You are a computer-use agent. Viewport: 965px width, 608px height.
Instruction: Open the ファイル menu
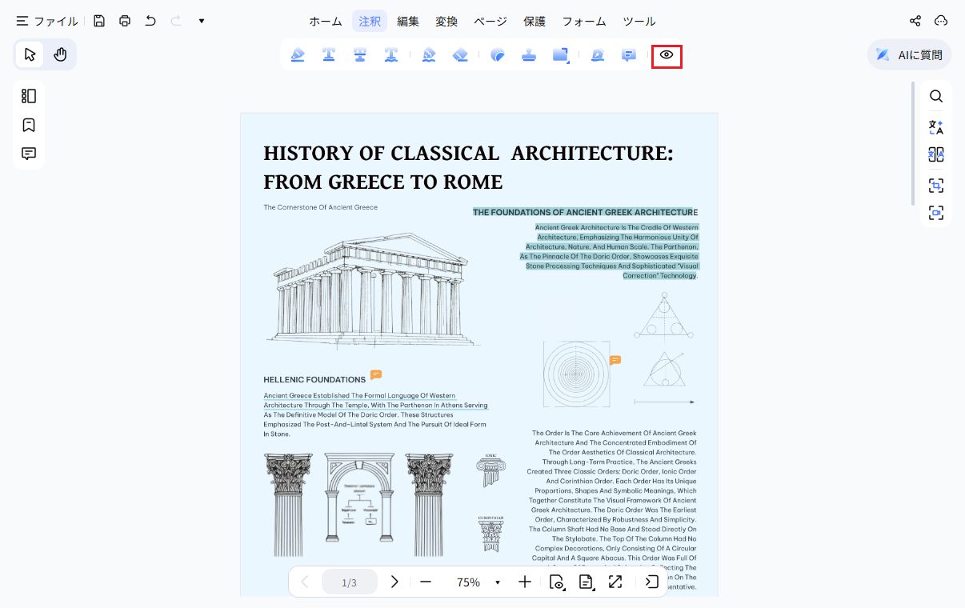click(46, 21)
